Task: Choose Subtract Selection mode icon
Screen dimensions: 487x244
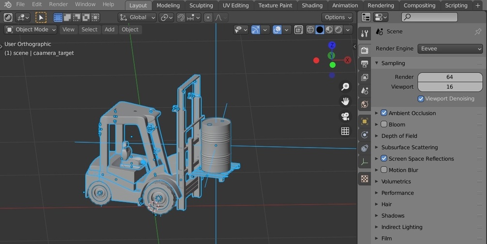Action: (x=77, y=17)
